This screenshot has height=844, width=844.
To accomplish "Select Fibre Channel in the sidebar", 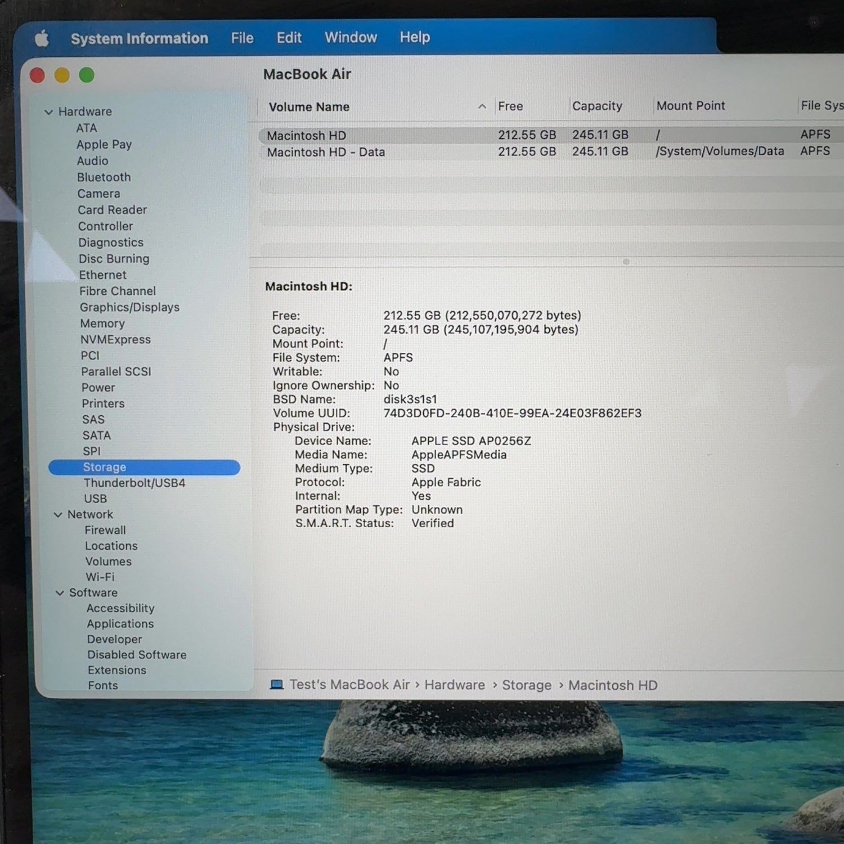I will pos(118,291).
